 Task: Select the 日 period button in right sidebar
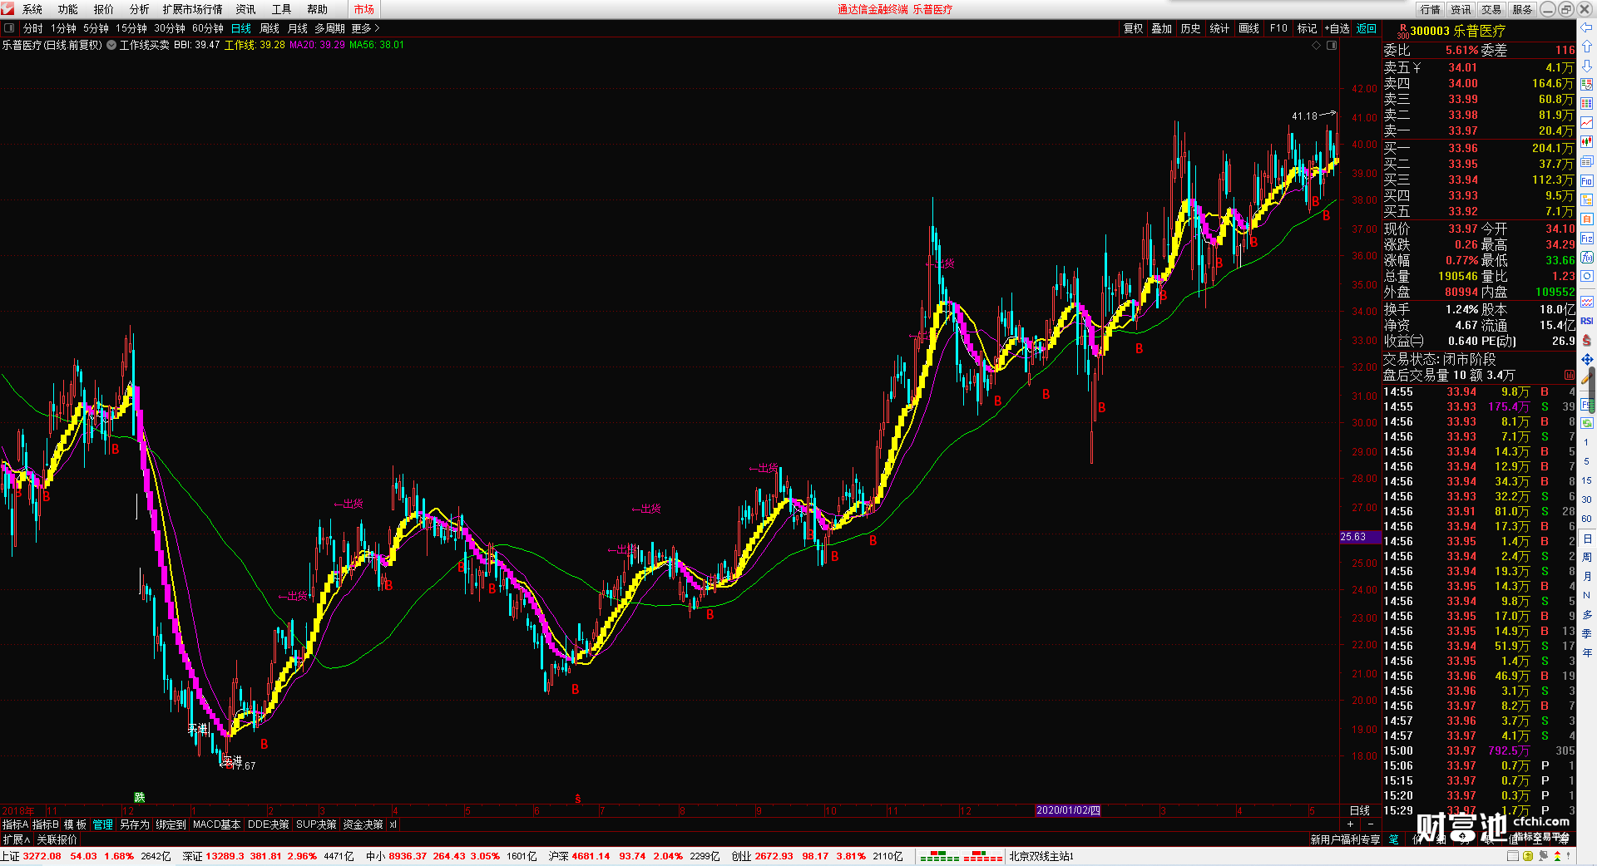(x=1587, y=539)
